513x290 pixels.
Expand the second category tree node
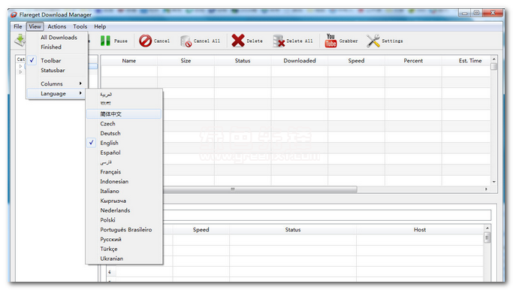[x=20, y=72]
